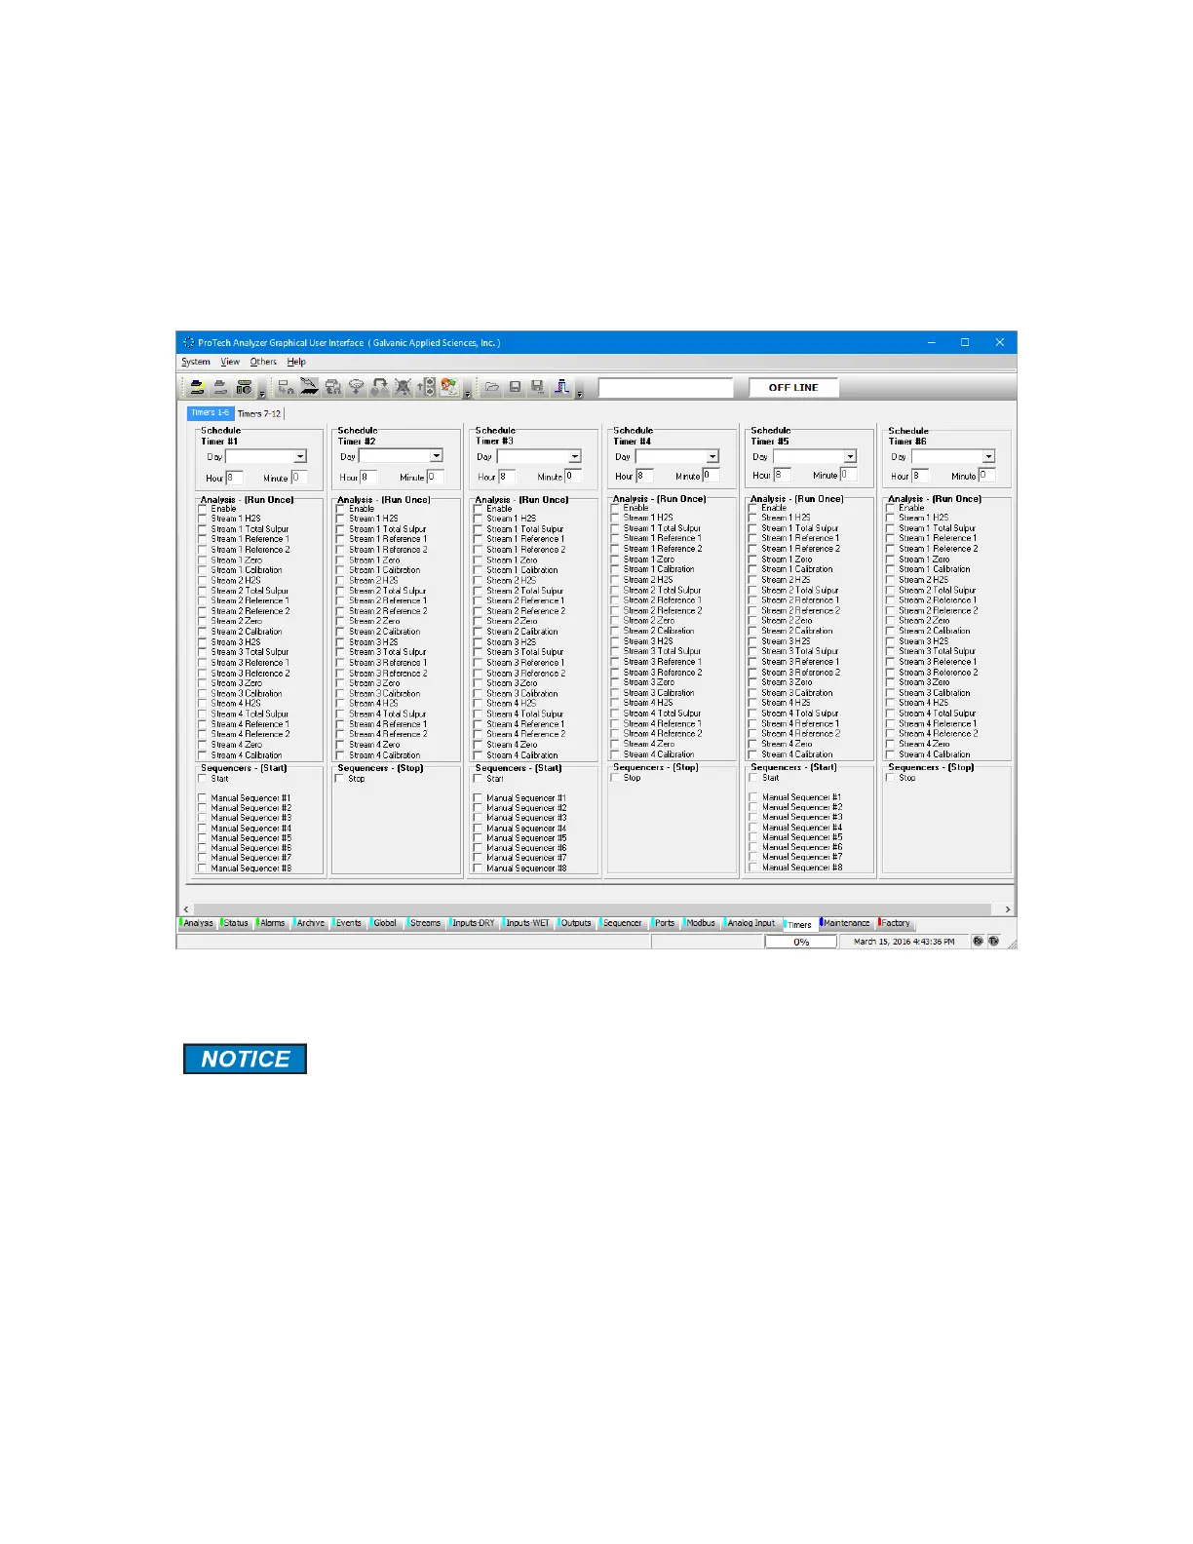Expand the third toolbar group overflow arrow
The width and height of the screenshot is (1193, 1544).
[x=580, y=394]
